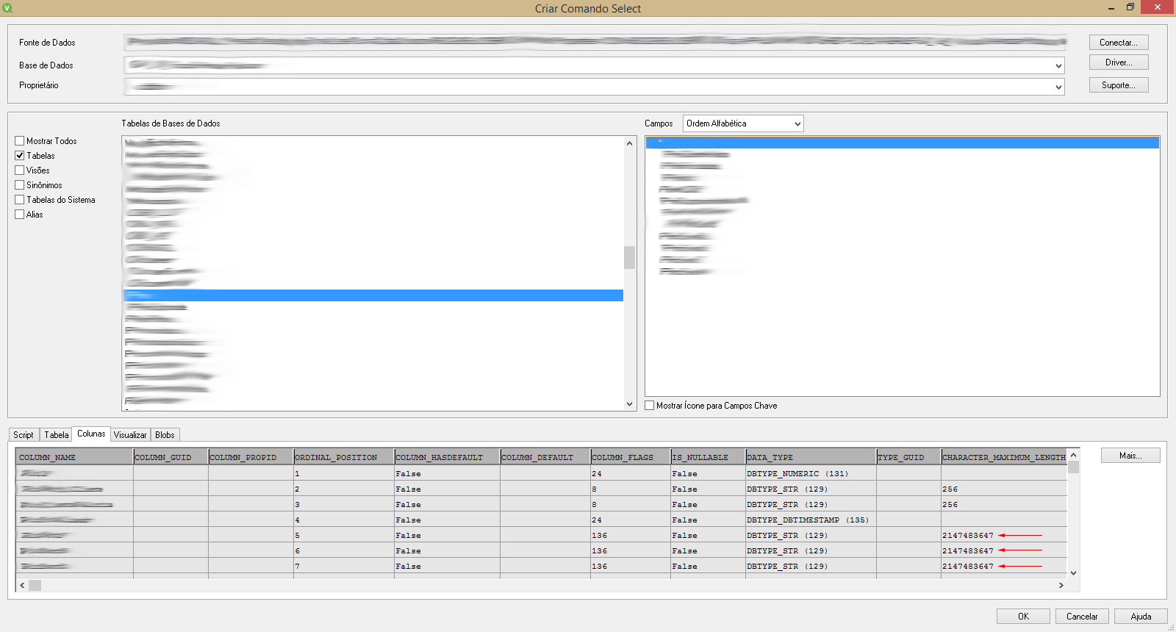
Task: Switch to the Tabela tab
Action: pyautogui.click(x=57, y=435)
